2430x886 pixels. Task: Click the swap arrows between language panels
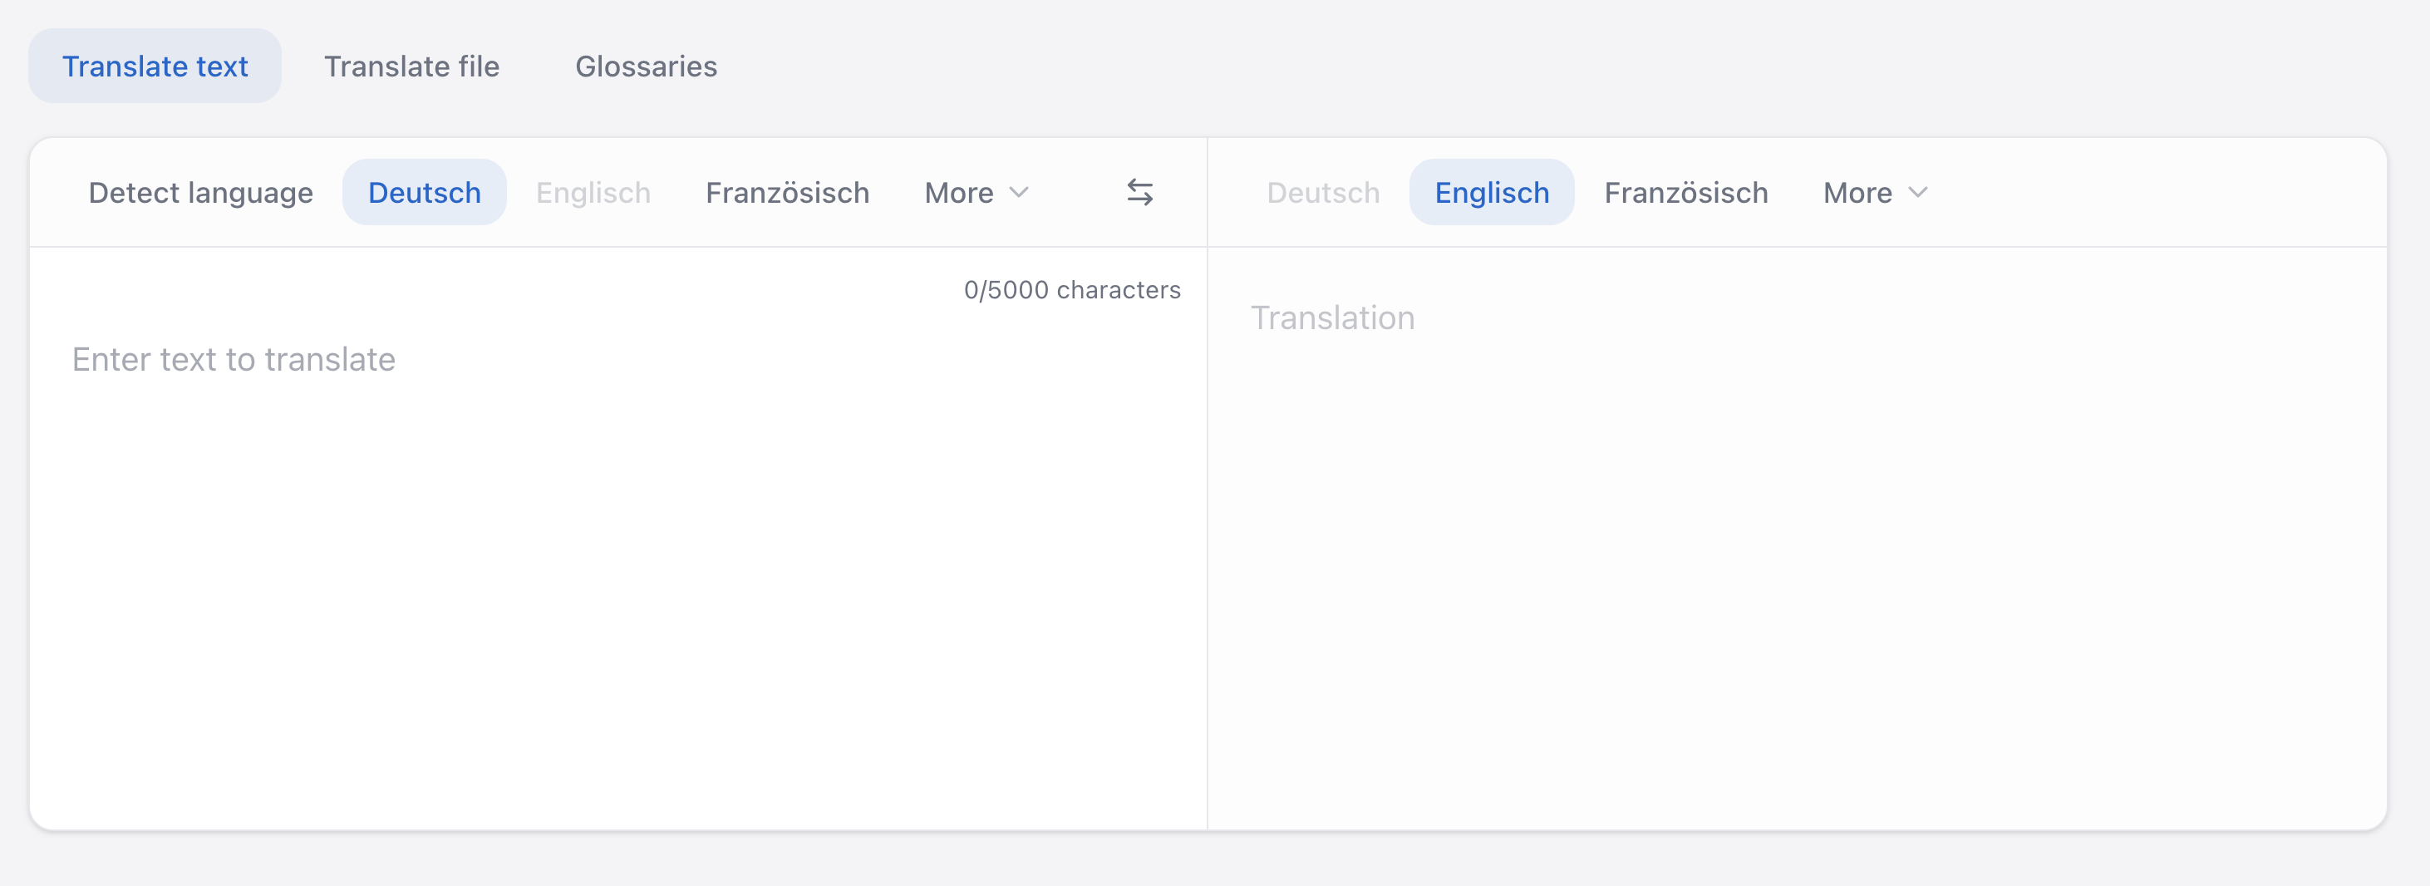[1140, 191]
